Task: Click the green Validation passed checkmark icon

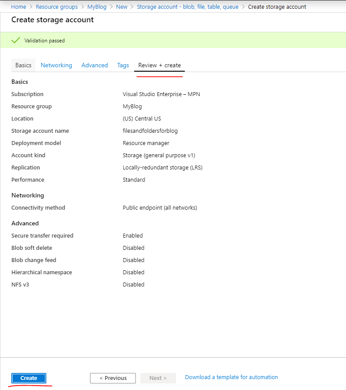Action: [16, 41]
